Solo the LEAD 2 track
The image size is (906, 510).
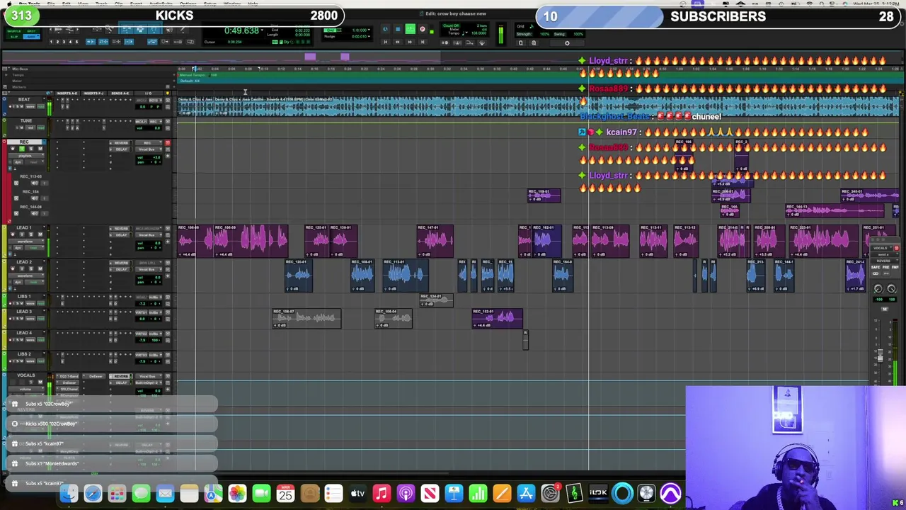[x=31, y=269]
